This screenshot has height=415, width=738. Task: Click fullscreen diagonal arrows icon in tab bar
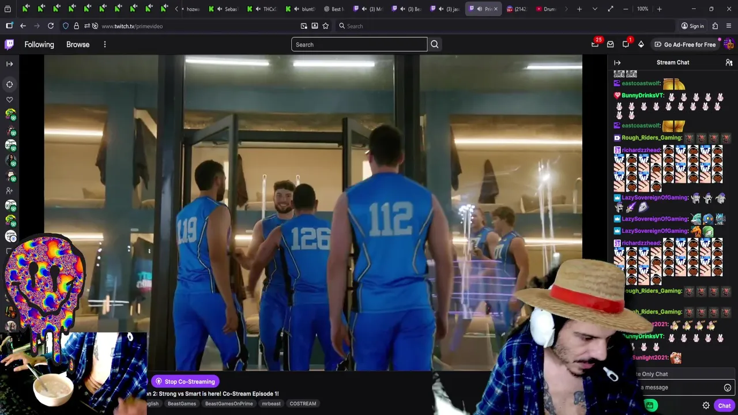tap(610, 9)
